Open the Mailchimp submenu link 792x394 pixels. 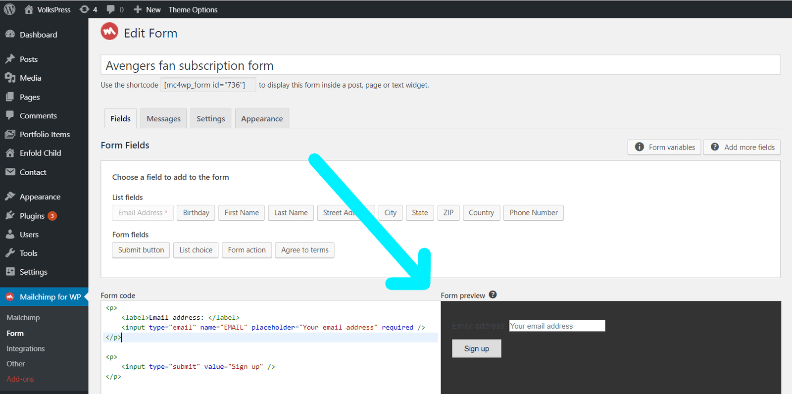click(23, 318)
